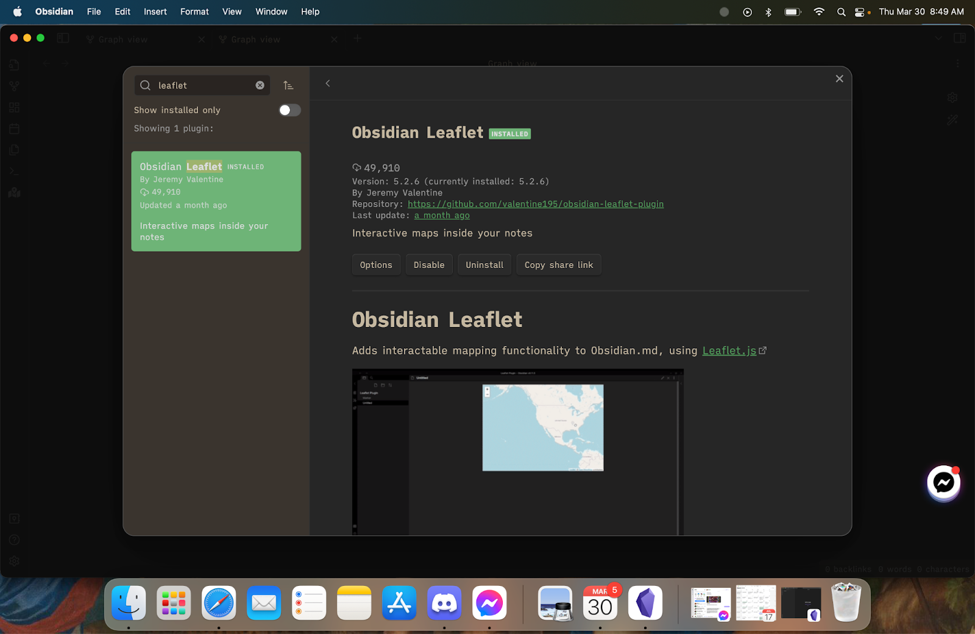Open Control Center in menu bar
Viewport: 975px width, 634px height.
tap(860, 12)
